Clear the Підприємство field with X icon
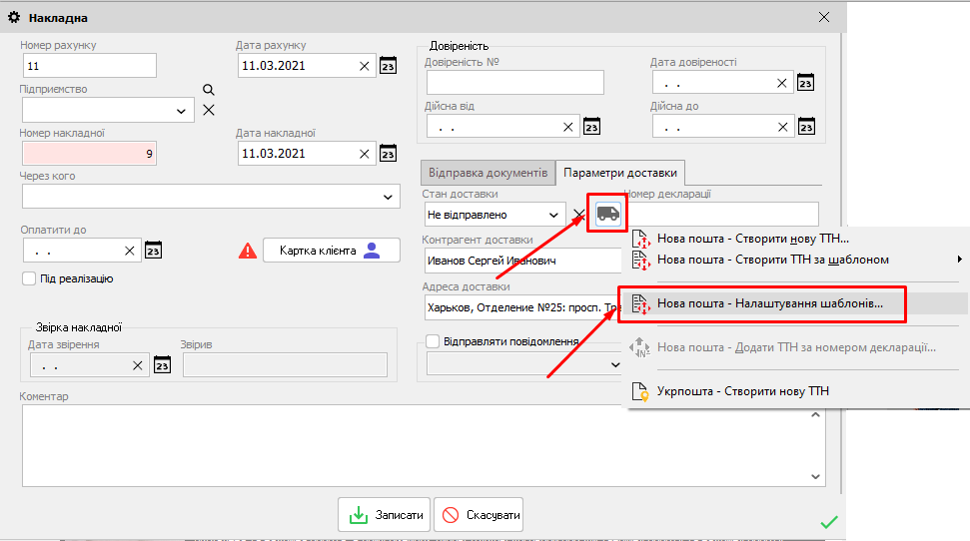970x541 pixels. [209, 110]
